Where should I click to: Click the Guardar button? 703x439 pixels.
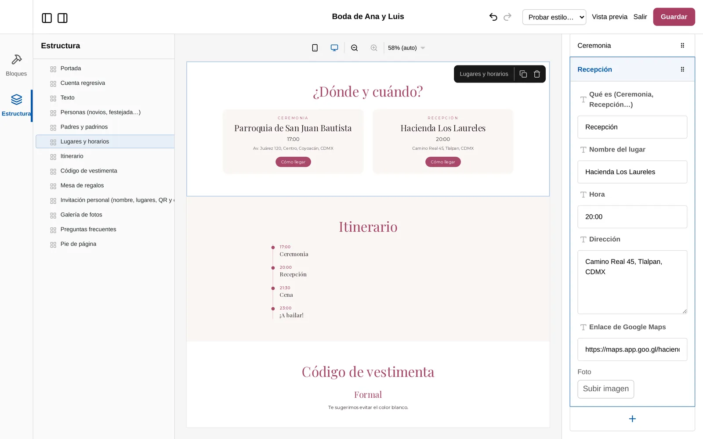[x=674, y=17]
